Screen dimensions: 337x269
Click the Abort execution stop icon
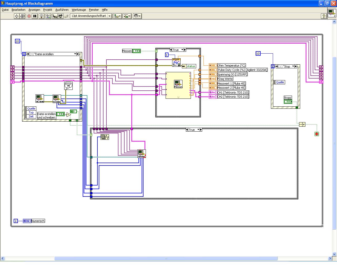click(29, 16)
